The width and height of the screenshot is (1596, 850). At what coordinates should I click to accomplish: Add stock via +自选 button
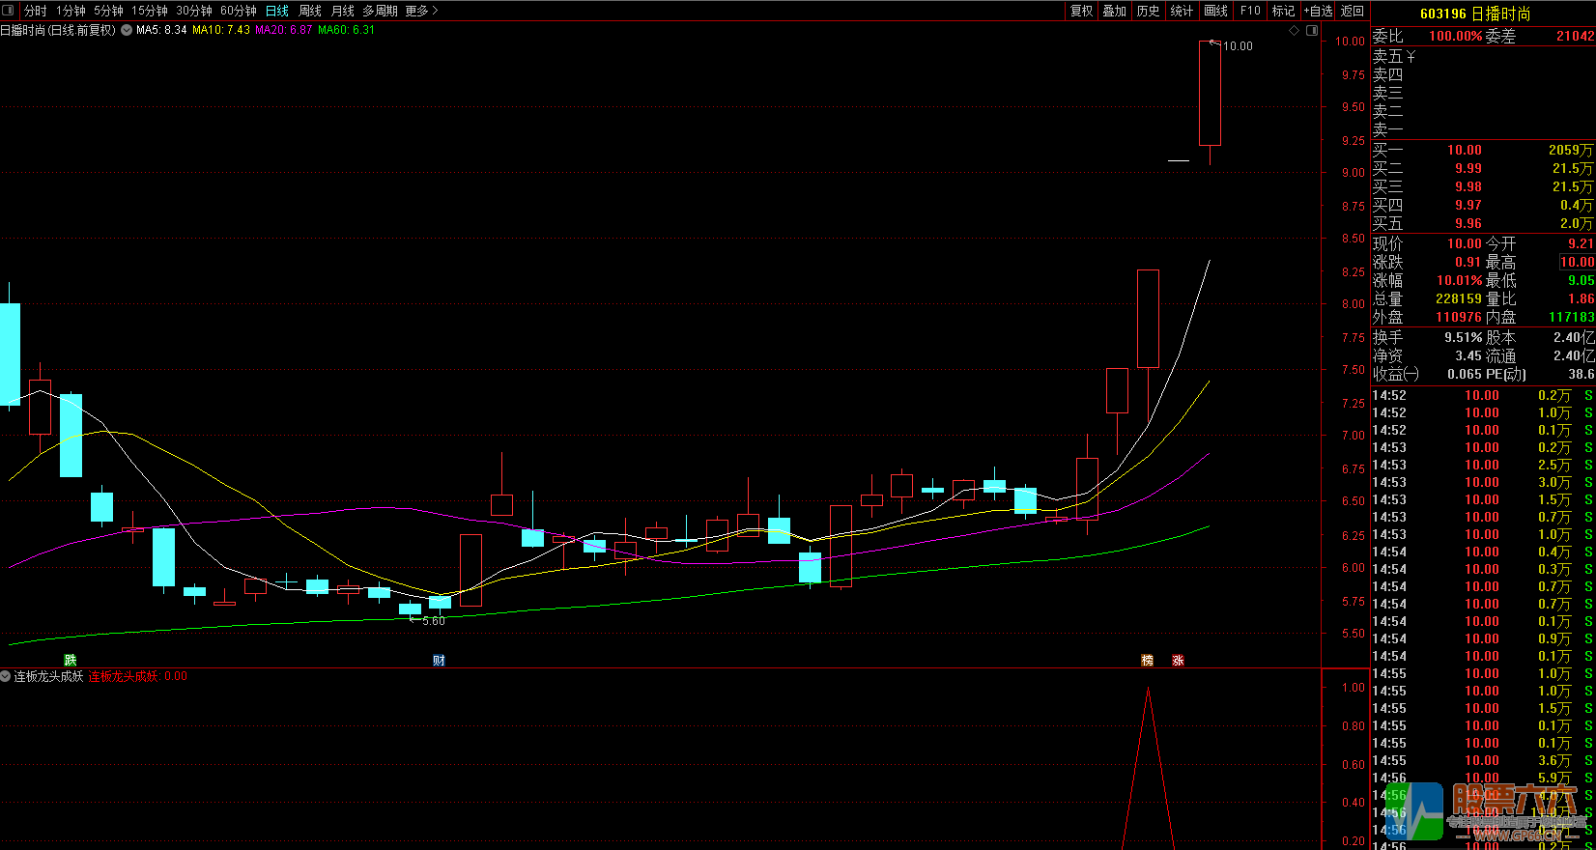pos(1318,11)
